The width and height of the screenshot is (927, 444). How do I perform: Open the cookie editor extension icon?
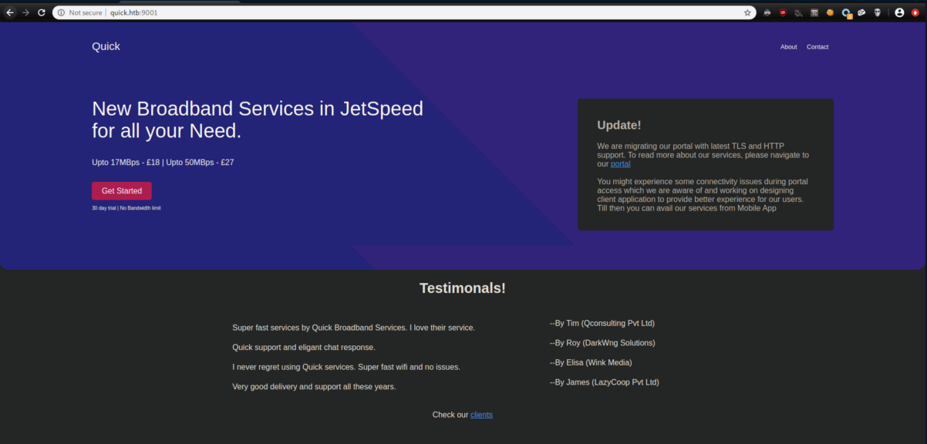pos(830,12)
